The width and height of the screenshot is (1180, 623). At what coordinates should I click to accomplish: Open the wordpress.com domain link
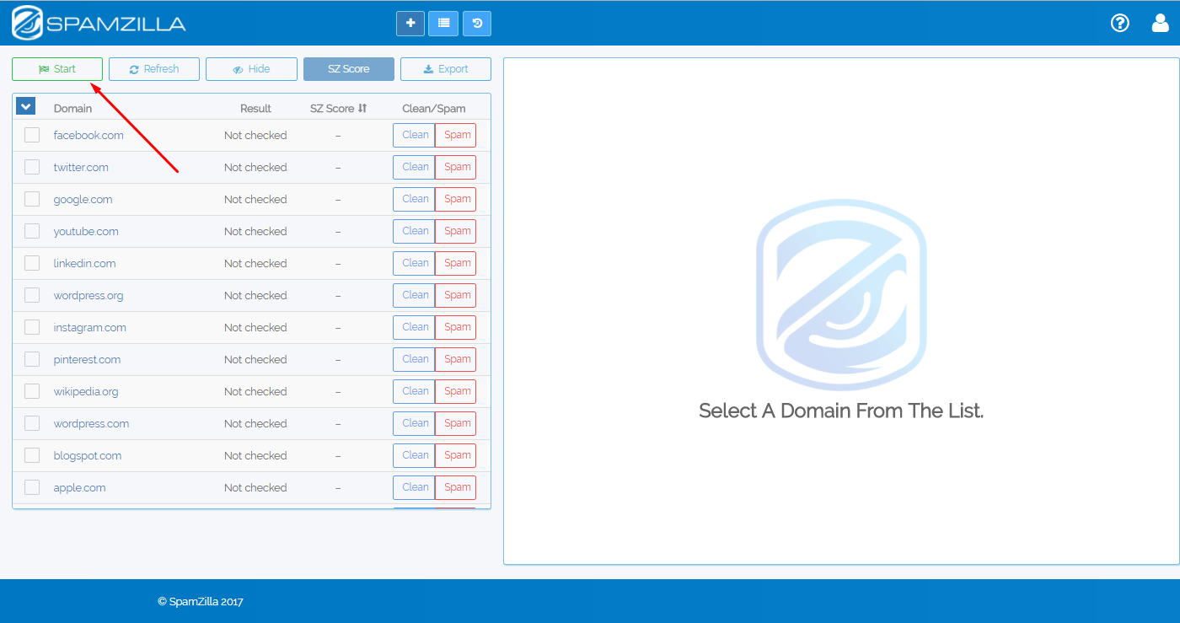pos(91,423)
